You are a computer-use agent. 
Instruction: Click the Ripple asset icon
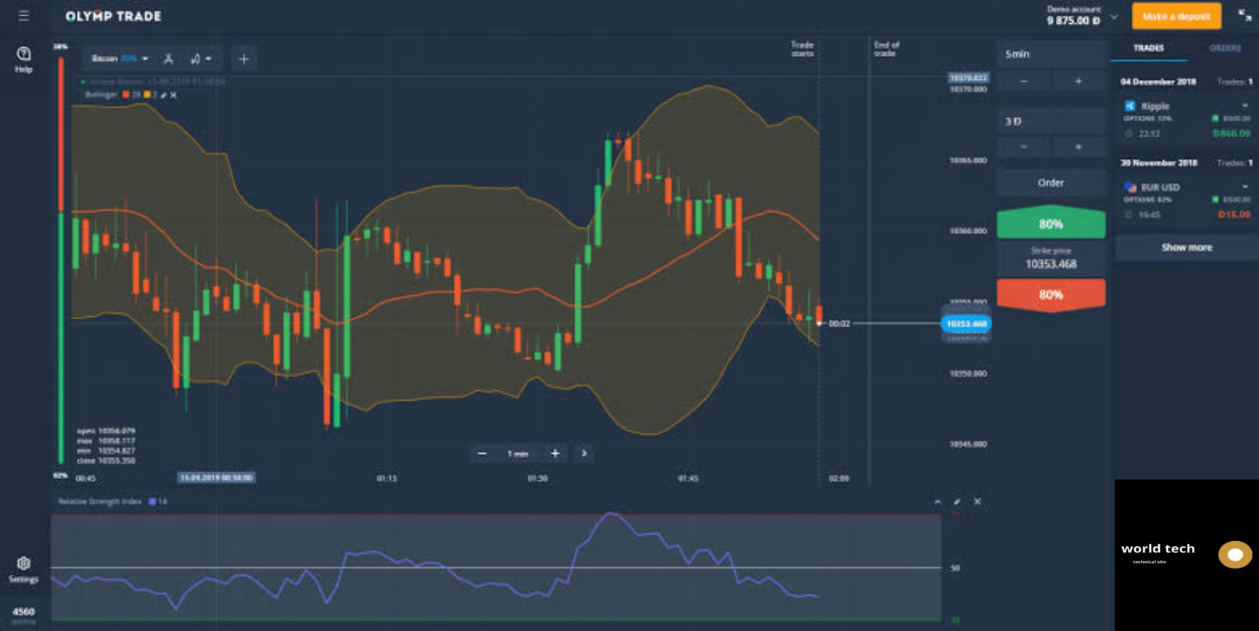(1130, 106)
